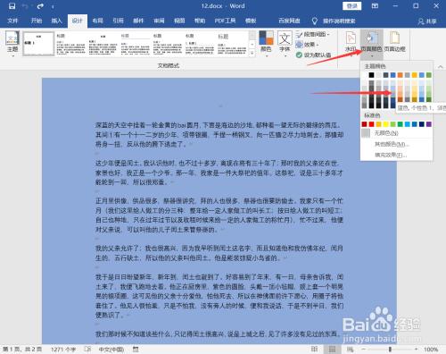Choose dark red from the standard colors
This screenshot has height=354, width=446.
[364, 124]
